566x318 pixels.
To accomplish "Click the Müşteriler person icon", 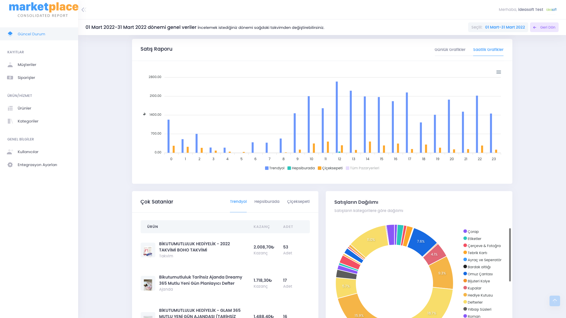I will (x=10, y=64).
